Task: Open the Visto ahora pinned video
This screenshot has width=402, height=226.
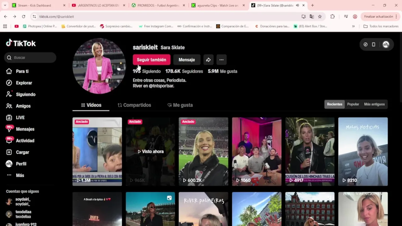Action: pyautogui.click(x=150, y=152)
